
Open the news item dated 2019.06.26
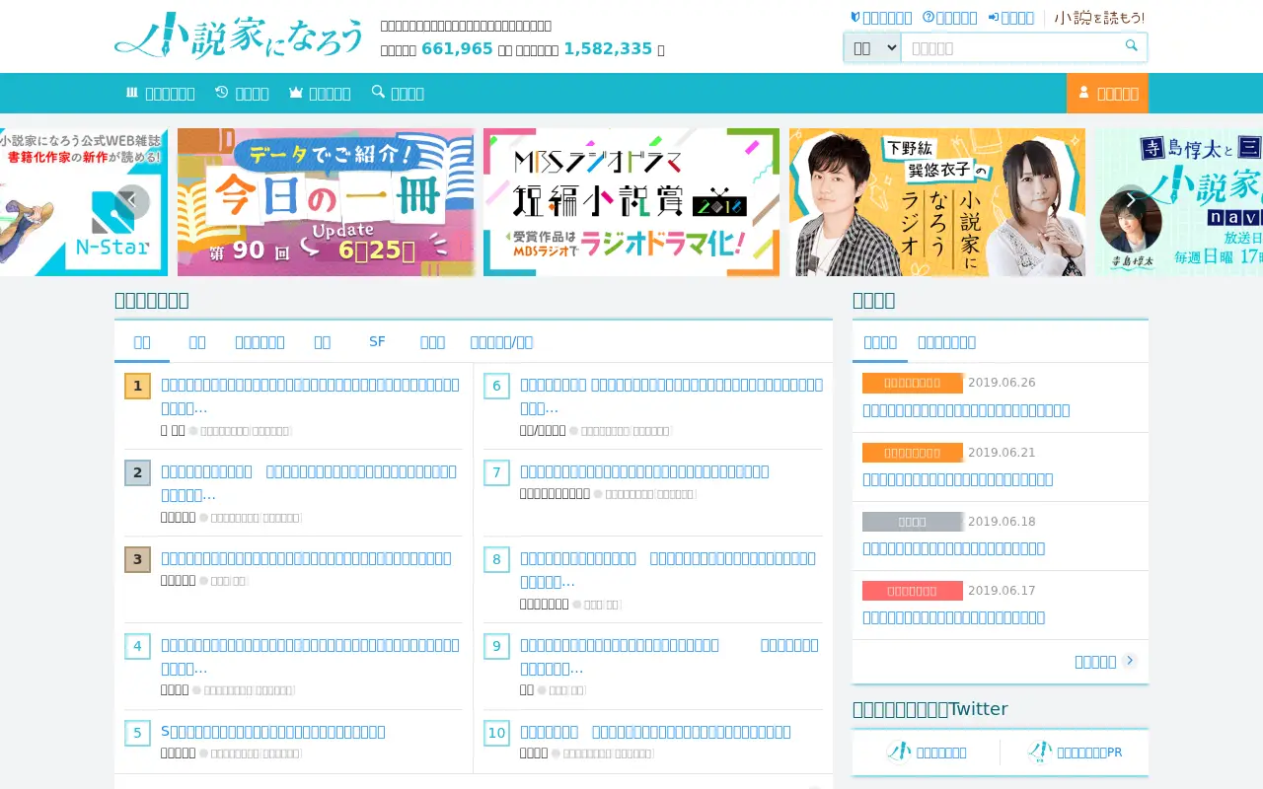966,410
